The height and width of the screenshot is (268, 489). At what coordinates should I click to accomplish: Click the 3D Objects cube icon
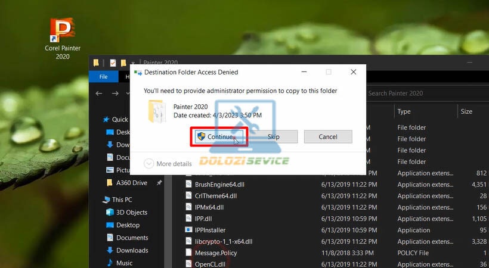tap(110, 212)
